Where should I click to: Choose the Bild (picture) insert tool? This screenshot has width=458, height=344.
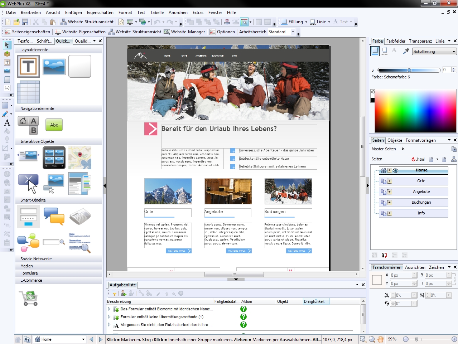[7, 71]
